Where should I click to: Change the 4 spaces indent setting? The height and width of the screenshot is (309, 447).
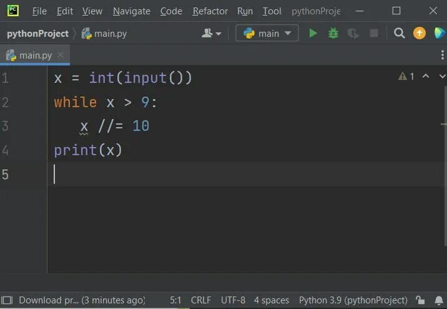[x=272, y=300]
